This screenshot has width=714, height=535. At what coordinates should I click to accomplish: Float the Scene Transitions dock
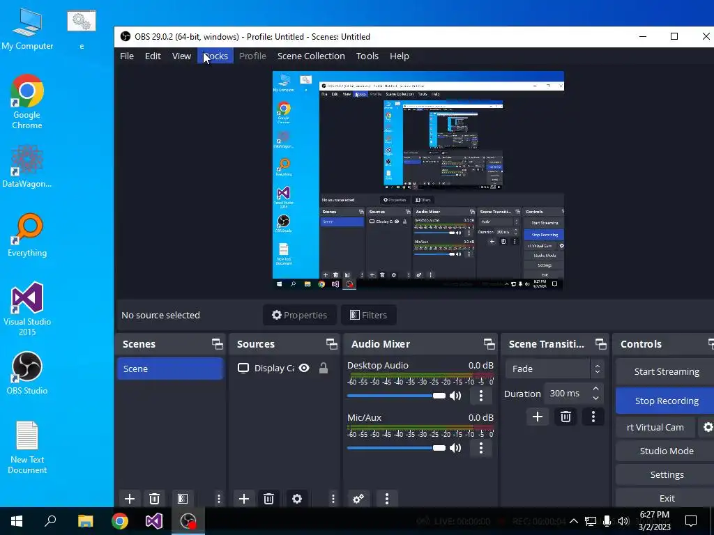601,344
